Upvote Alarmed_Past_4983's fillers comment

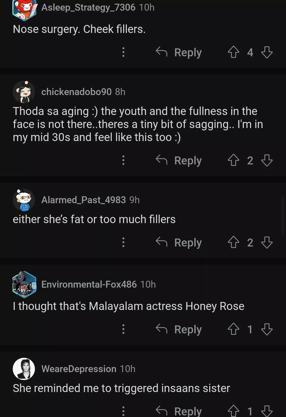point(233,242)
